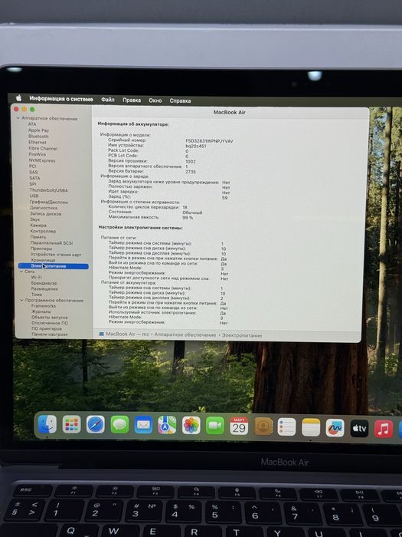Open the Apple menu

point(19,98)
